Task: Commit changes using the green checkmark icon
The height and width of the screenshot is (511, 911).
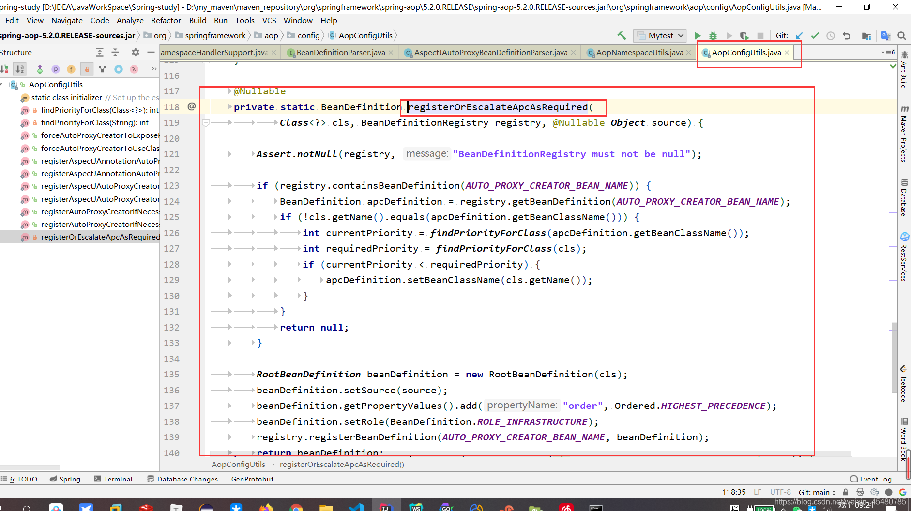Action: pos(815,35)
